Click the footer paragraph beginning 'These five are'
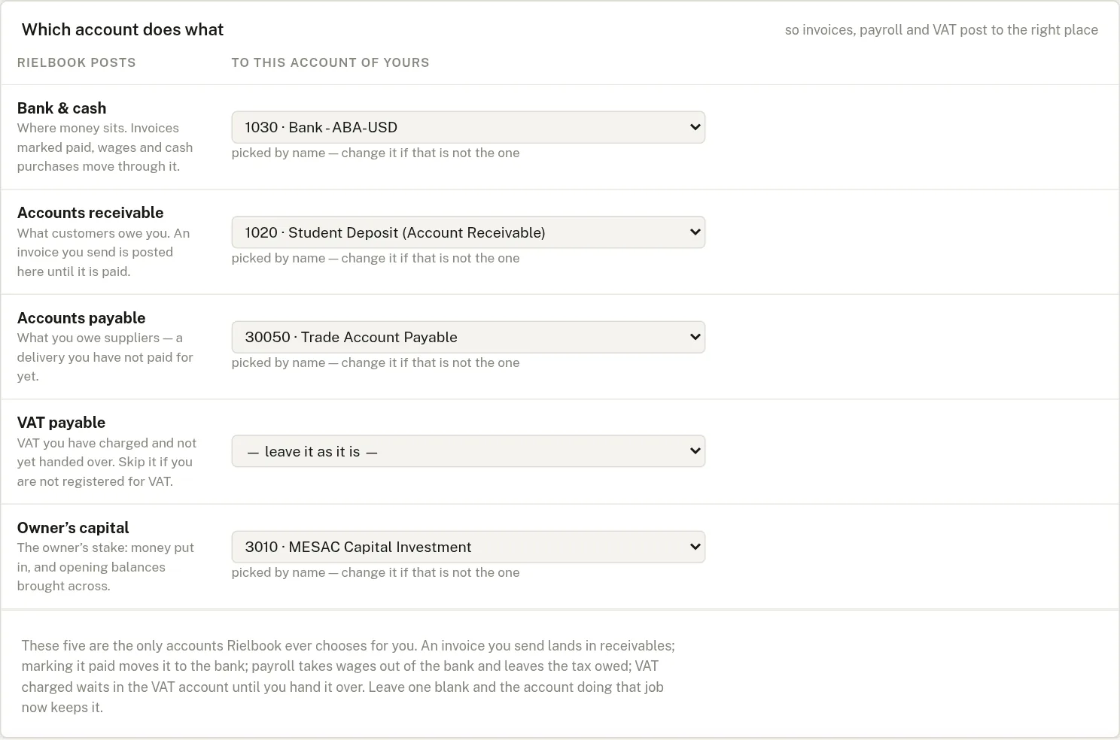The image size is (1120, 740). [x=348, y=676]
